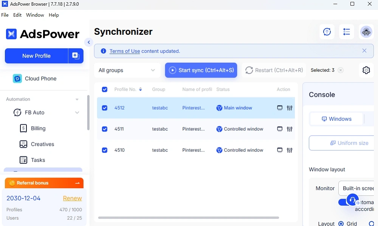Toggle the select-all checkbox in table header
Image resolution: width=378 pixels, height=226 pixels.
105,90
